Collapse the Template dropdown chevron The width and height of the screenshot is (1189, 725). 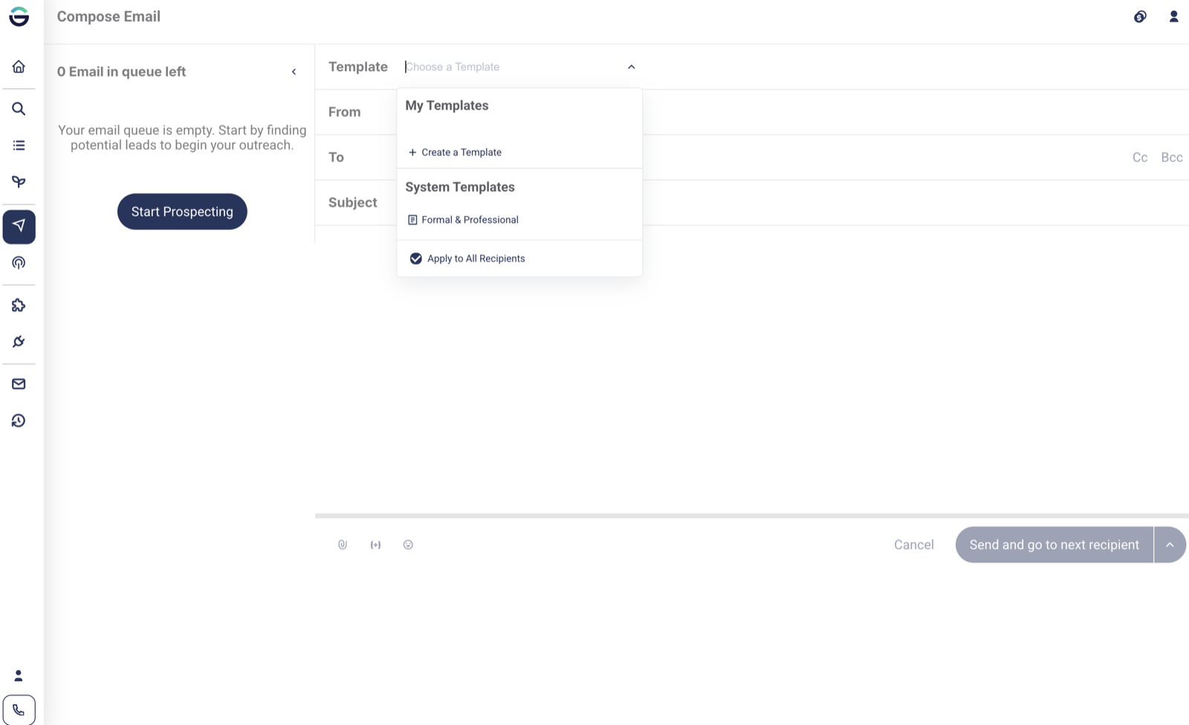point(632,67)
